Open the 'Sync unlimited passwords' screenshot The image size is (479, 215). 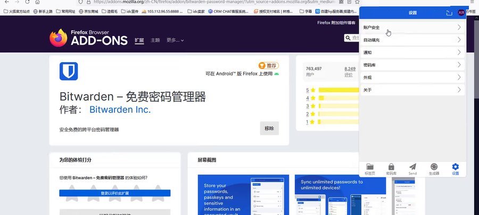(x=340, y=195)
